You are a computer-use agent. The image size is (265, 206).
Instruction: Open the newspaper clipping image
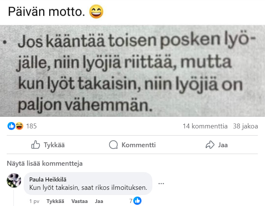click(132, 71)
